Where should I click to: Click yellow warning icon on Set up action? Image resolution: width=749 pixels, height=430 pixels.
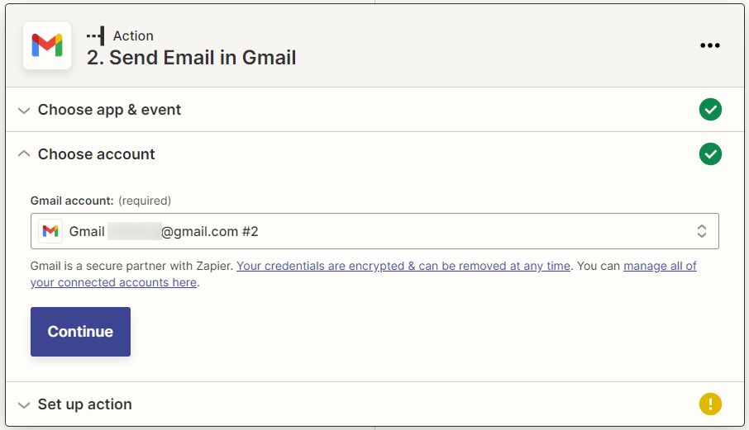[710, 404]
